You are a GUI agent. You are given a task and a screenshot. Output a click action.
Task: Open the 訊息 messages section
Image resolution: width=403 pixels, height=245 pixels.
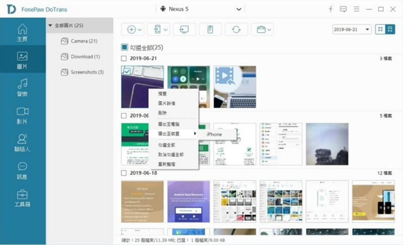[x=22, y=170]
